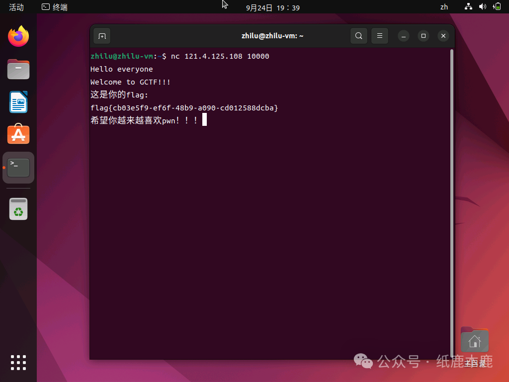Open the trash from the dock
The height and width of the screenshot is (382, 509).
[x=18, y=209]
